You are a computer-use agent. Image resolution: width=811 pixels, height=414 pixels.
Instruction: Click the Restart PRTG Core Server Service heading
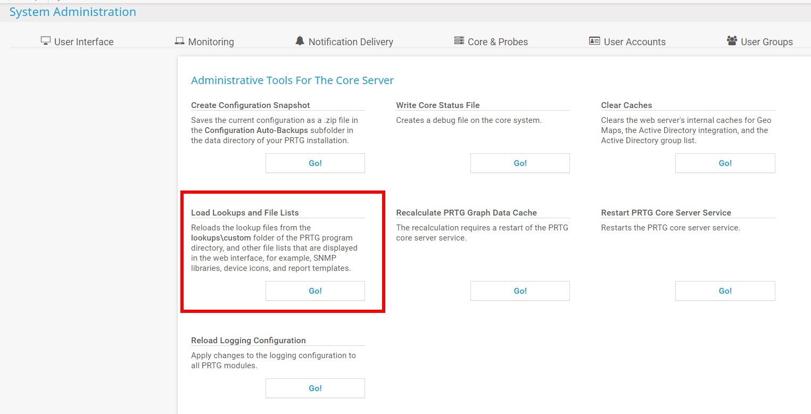tap(666, 213)
